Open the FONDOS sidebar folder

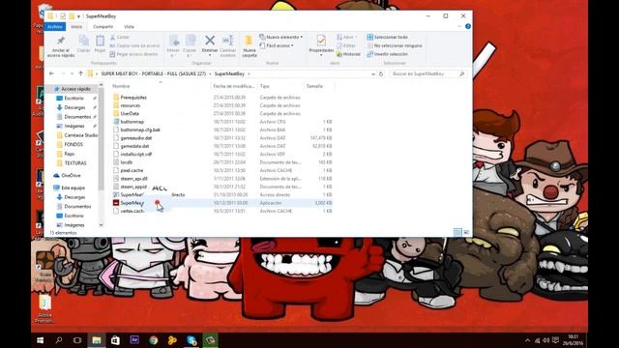point(74,144)
